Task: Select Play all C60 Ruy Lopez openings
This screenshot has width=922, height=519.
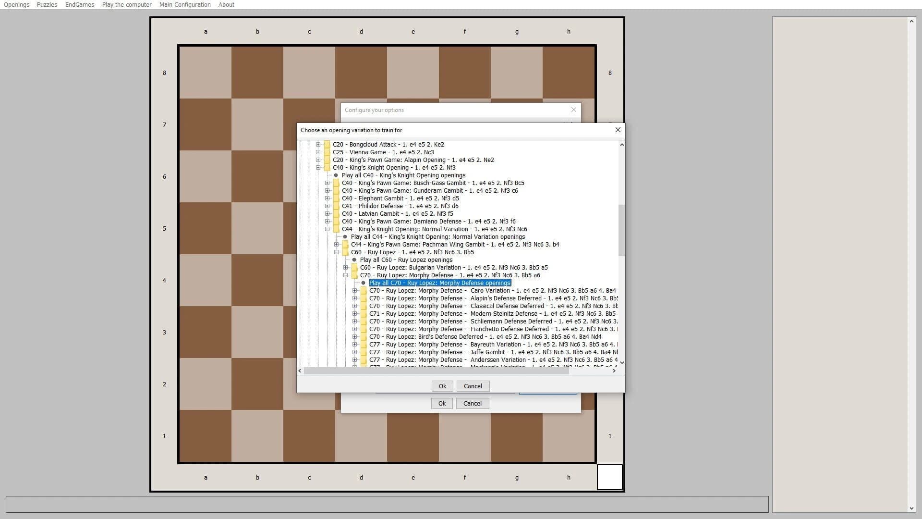Action: coord(406,259)
